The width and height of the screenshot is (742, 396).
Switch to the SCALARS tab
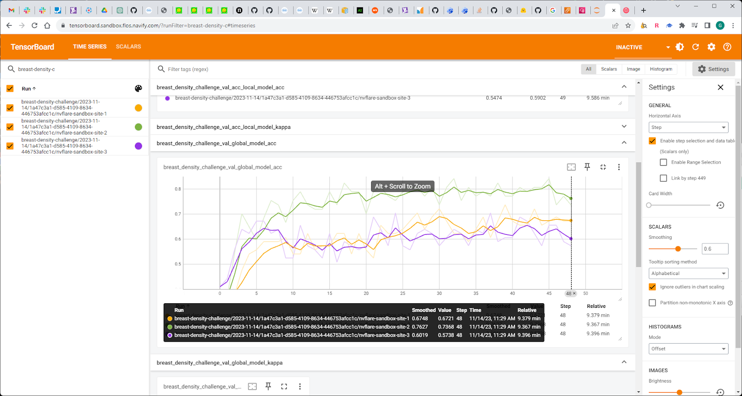(x=128, y=47)
